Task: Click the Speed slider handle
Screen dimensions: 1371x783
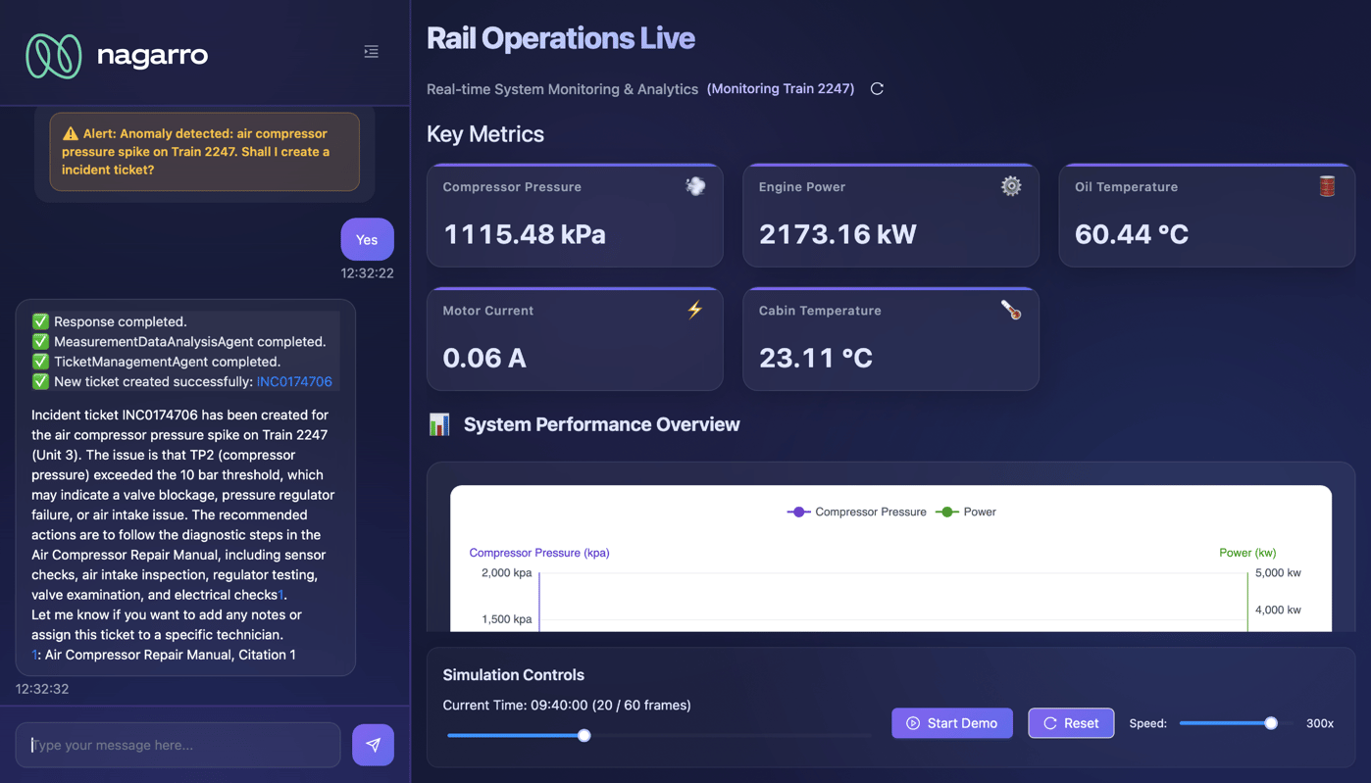Action: tap(1271, 723)
